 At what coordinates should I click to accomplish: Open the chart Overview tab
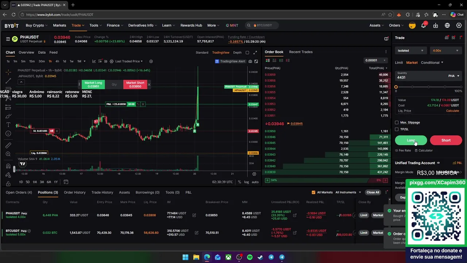tap(26, 52)
